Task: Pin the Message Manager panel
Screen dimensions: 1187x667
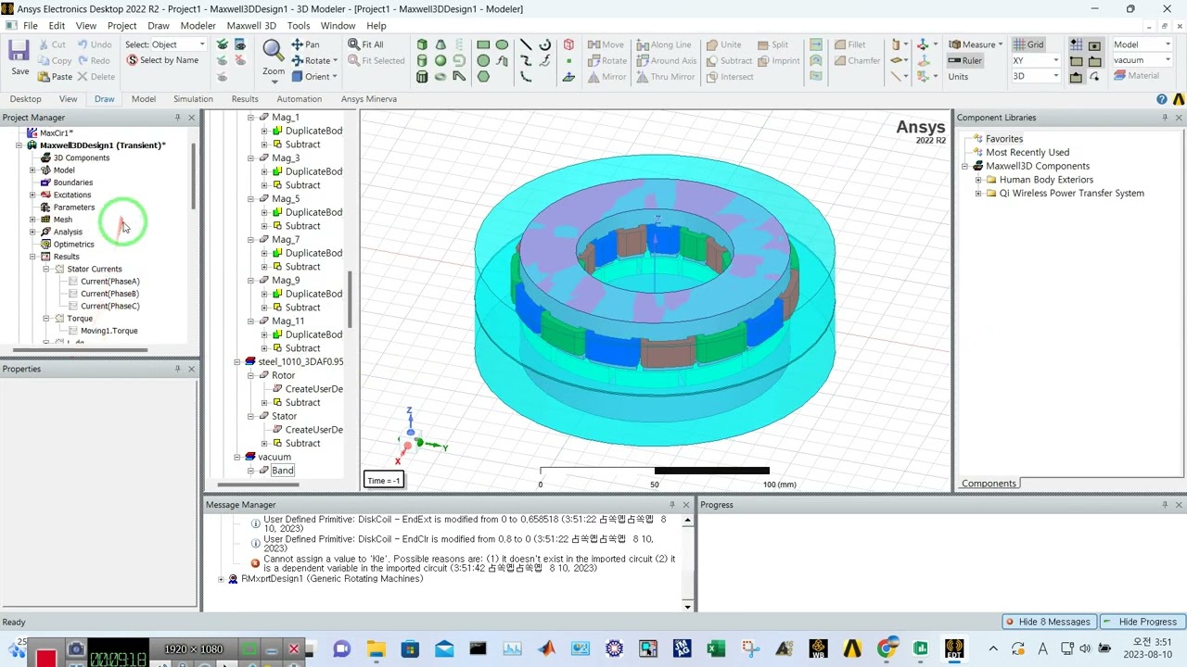Action: 671,505
